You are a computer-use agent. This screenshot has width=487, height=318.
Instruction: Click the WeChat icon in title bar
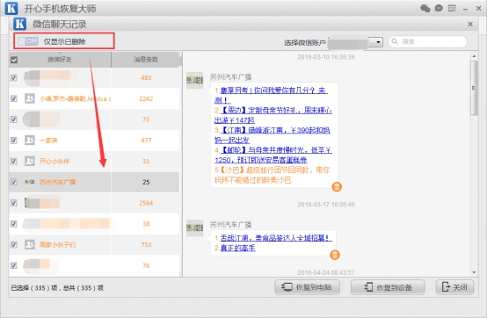[425, 8]
